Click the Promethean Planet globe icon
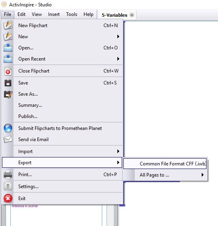 point(8,128)
